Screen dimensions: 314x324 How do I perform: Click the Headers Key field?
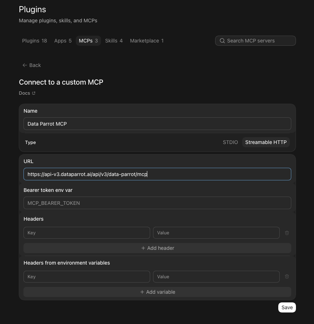click(87, 233)
